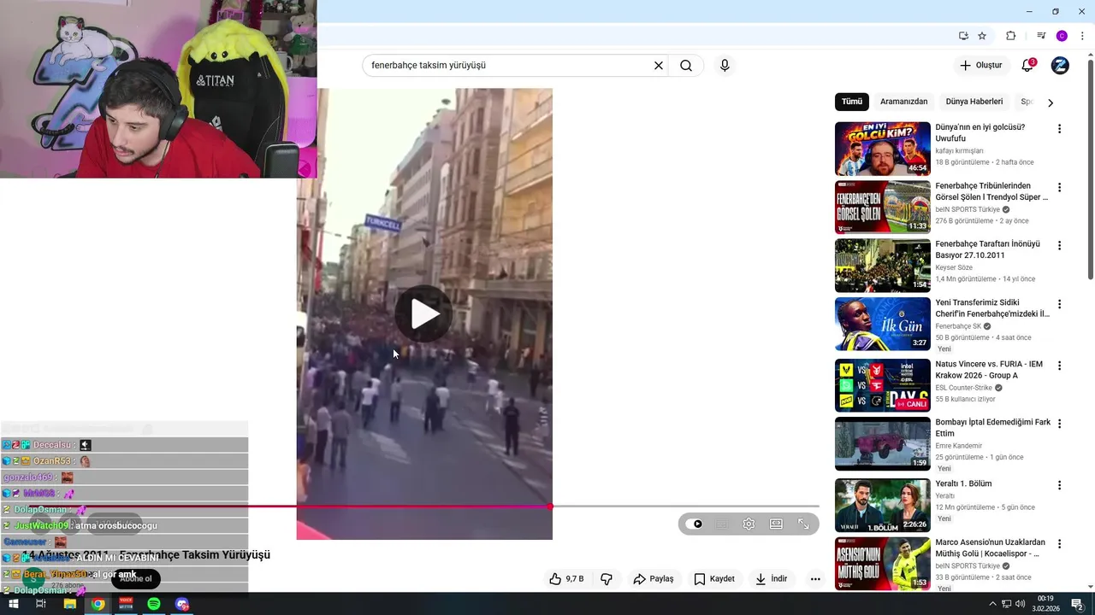Open the Emre Kandemir channel name
1095x615 pixels.
[x=959, y=446]
